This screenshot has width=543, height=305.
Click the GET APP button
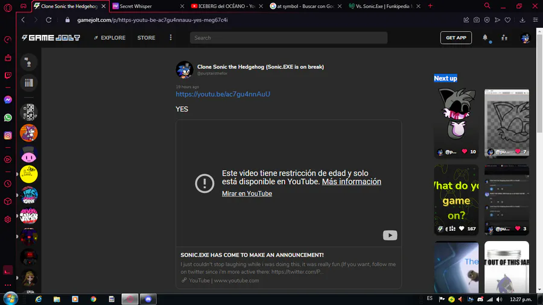coord(456,38)
